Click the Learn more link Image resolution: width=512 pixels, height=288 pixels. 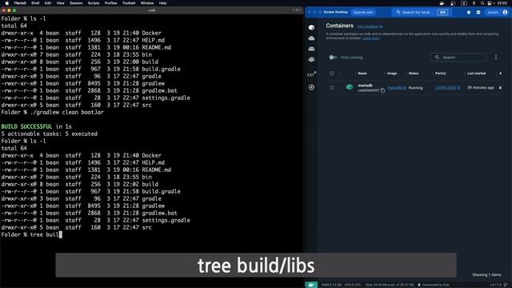coord(370,38)
